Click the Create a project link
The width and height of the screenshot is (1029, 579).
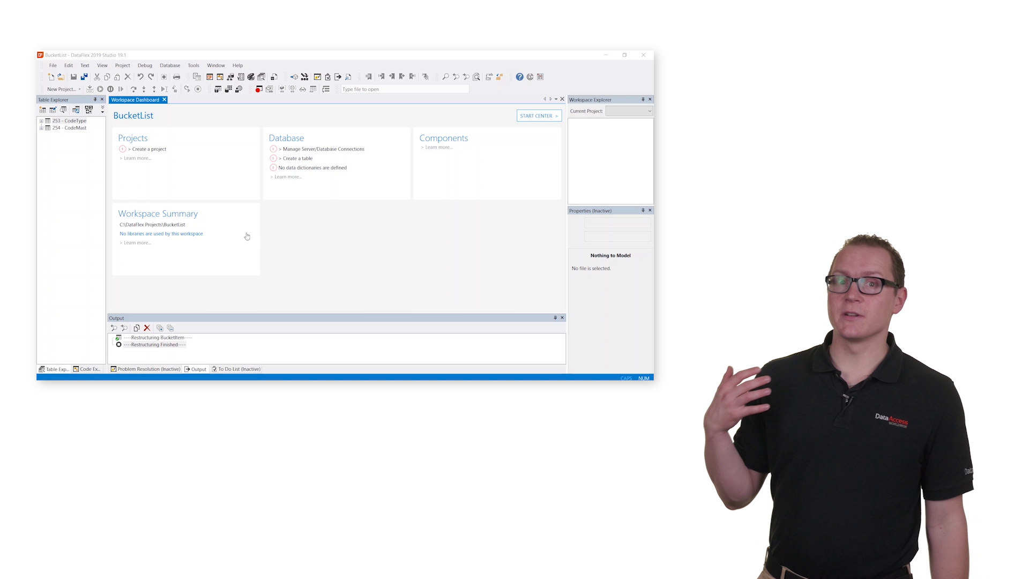coord(149,149)
